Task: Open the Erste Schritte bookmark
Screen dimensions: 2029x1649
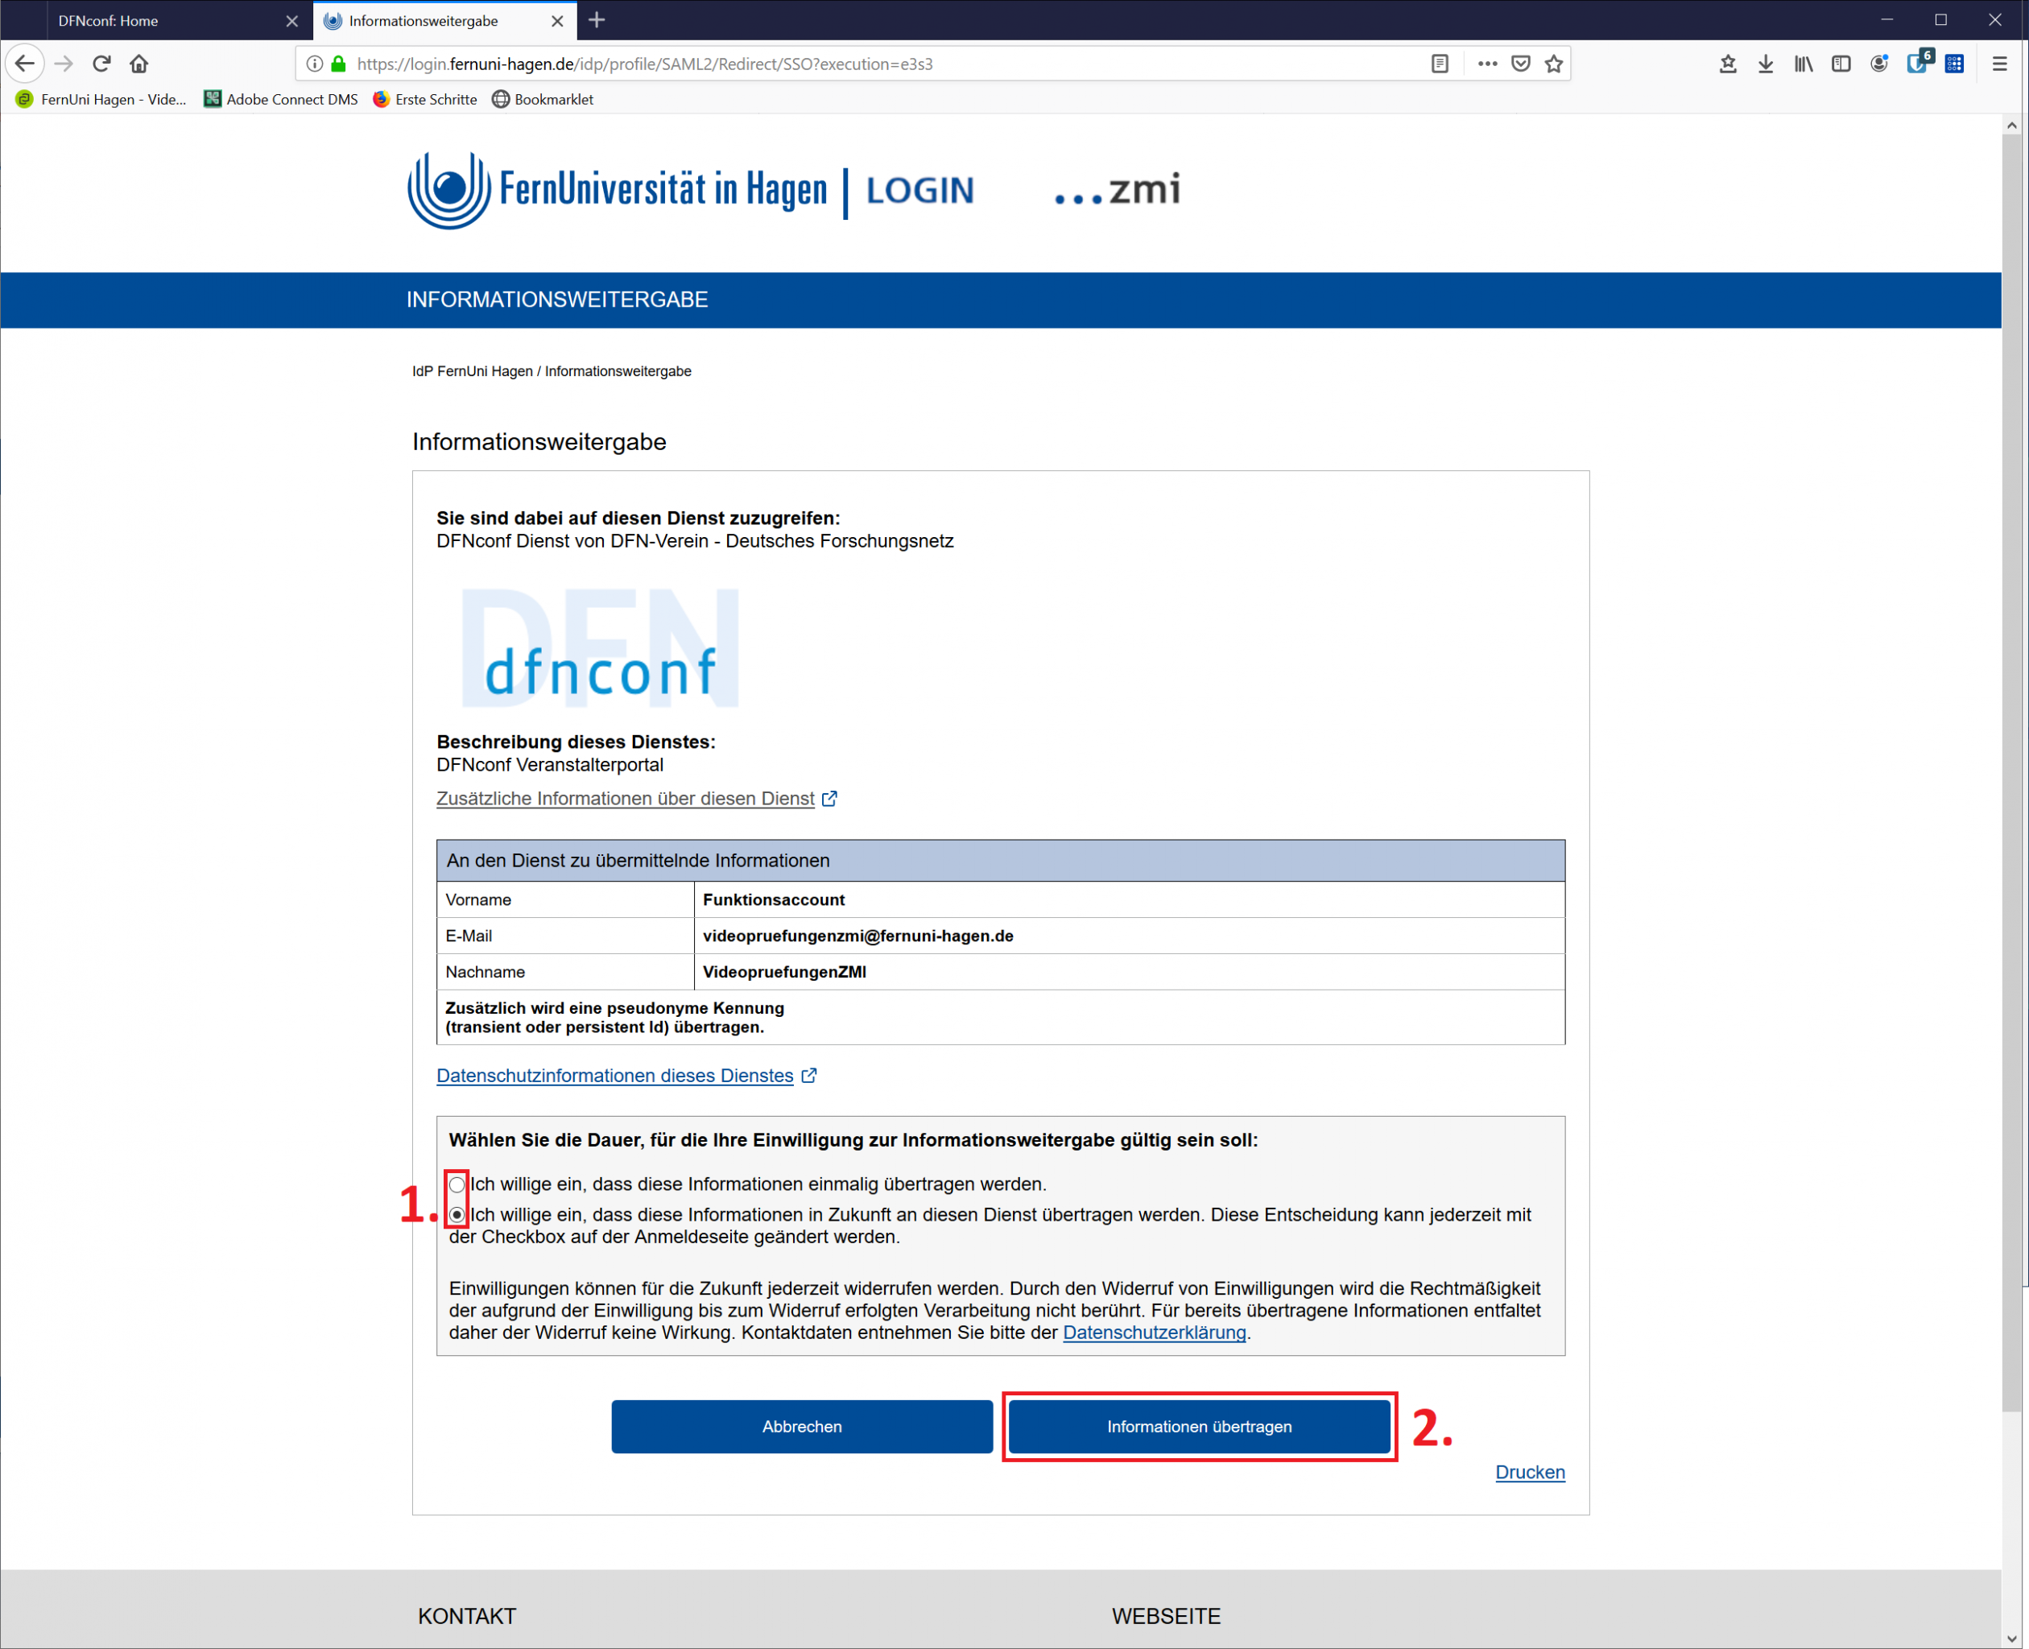Action: (x=424, y=99)
